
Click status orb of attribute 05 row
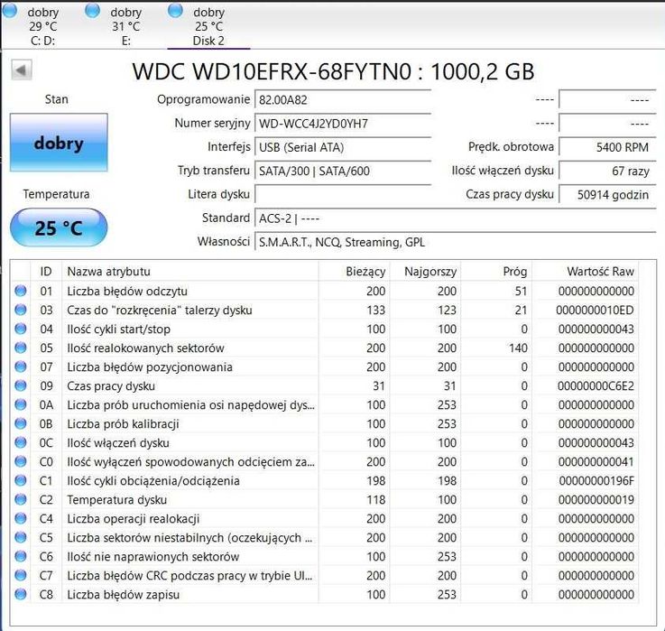pyautogui.click(x=21, y=348)
